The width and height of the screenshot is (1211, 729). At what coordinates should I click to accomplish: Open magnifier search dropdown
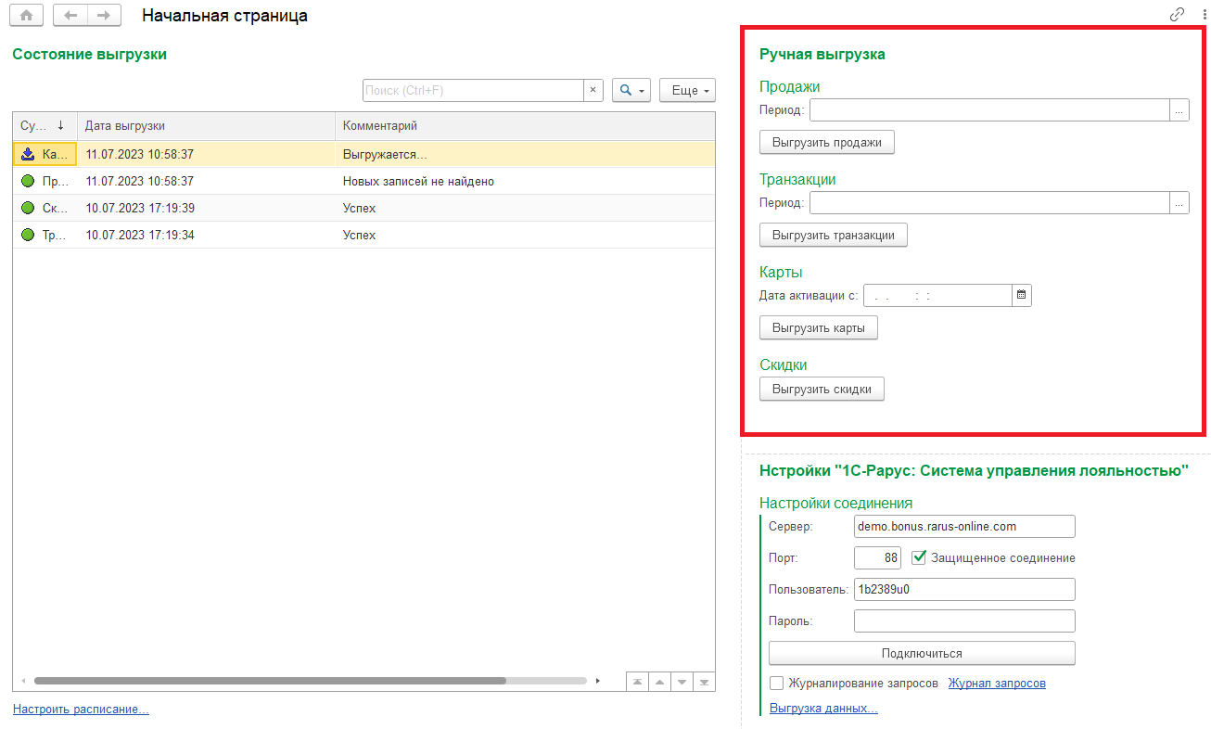tap(632, 90)
